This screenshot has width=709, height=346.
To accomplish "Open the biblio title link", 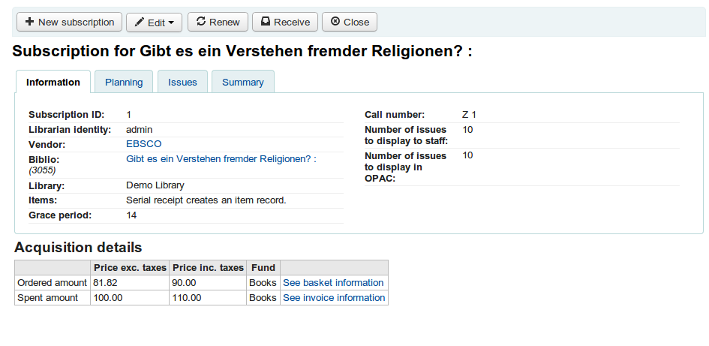I will 221,159.
